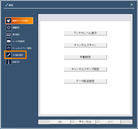Click the home network settings icon
The image size is (138, 129).
tap(9, 48)
